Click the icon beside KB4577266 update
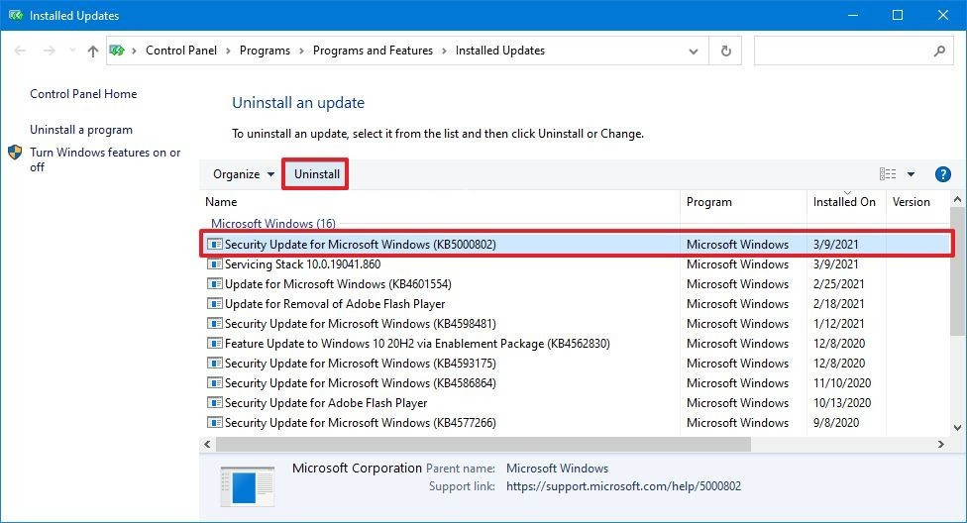The image size is (967, 523). coord(214,423)
